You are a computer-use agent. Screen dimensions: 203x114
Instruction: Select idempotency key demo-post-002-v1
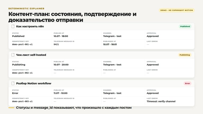click(22, 73)
